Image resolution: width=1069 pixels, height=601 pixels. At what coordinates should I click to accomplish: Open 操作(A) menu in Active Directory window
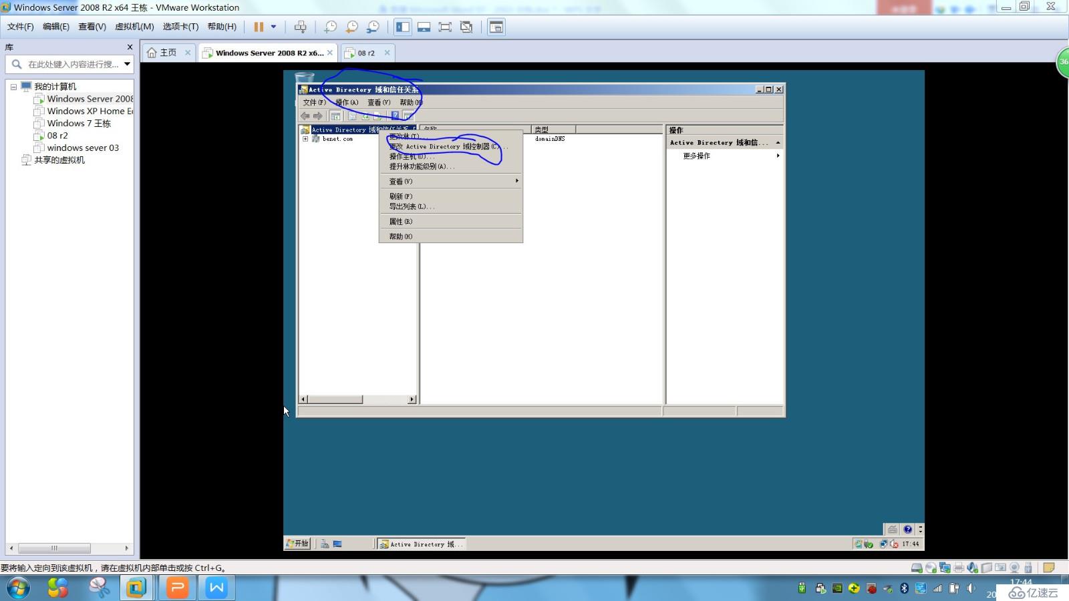347,102
